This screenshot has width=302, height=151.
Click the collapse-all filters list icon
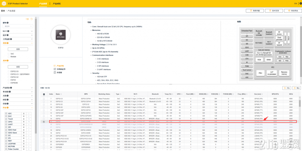click(x=27, y=19)
